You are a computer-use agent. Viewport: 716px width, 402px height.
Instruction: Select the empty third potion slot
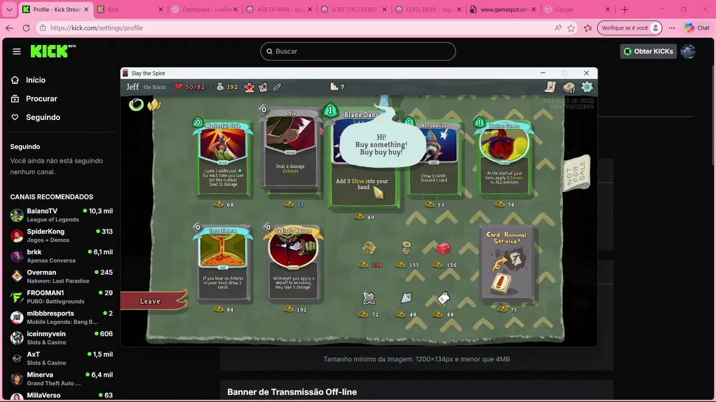[x=276, y=87]
